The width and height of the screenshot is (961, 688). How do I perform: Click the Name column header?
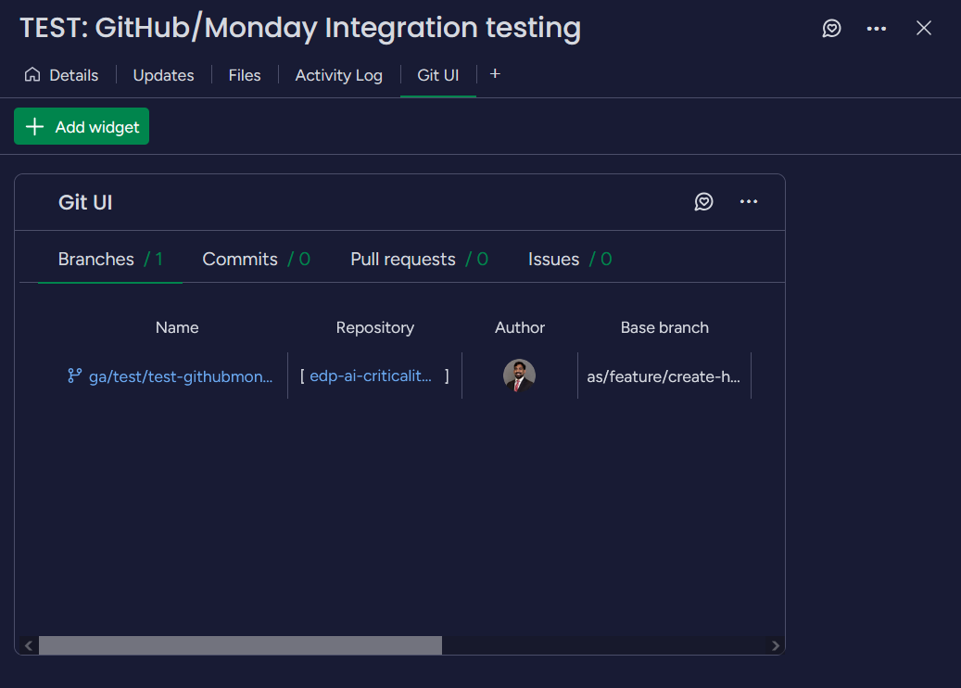(x=177, y=327)
